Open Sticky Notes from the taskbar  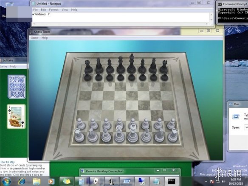coord(66,181)
